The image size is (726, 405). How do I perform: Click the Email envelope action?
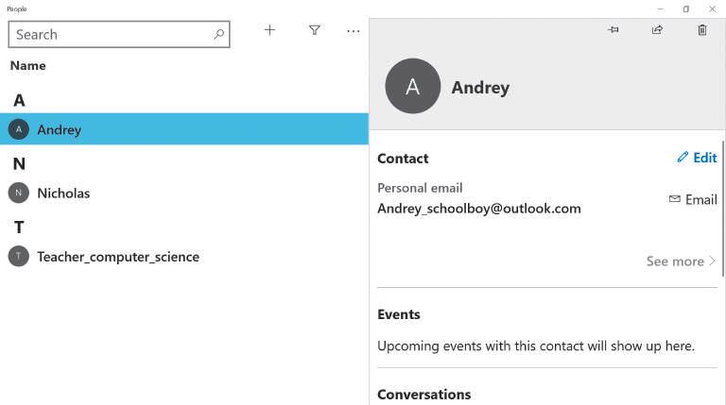click(x=693, y=199)
